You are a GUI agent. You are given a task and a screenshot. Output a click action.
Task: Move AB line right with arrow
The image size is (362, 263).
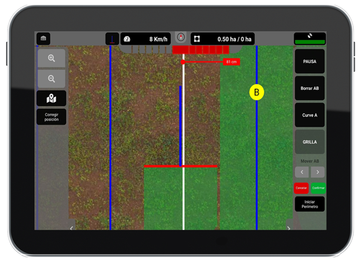tap(318, 172)
